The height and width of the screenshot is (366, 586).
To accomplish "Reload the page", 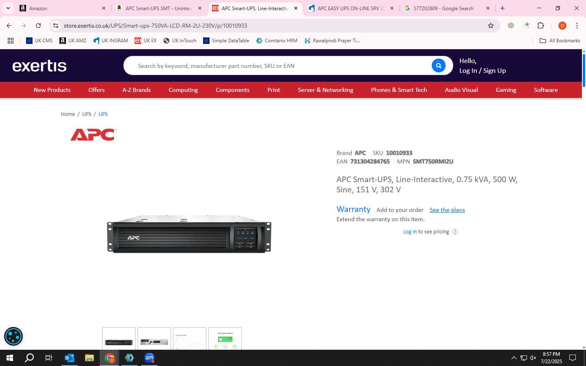I will [38, 26].
